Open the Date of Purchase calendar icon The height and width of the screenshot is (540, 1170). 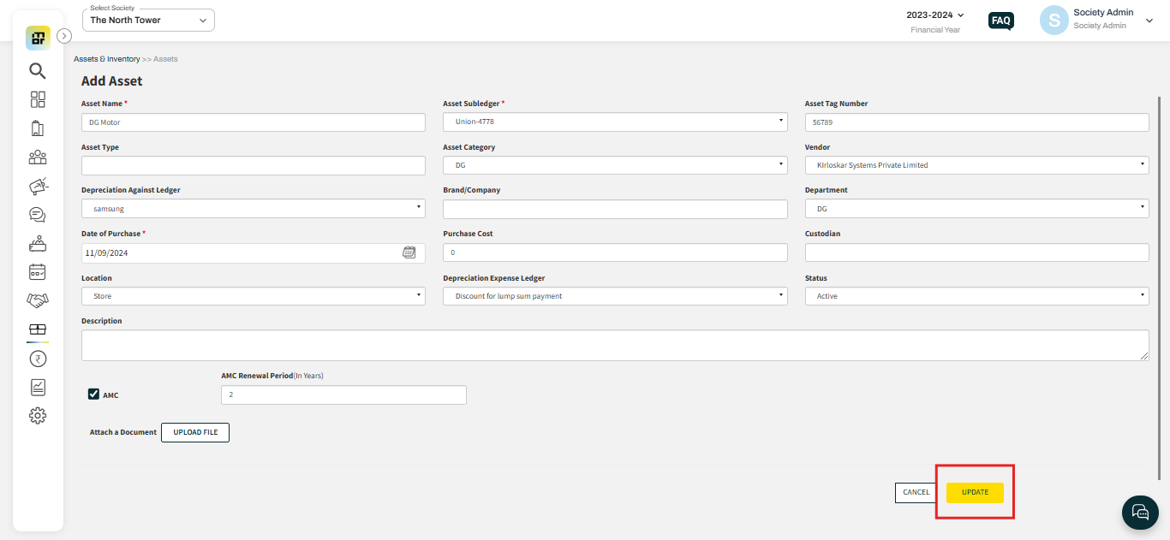(409, 252)
